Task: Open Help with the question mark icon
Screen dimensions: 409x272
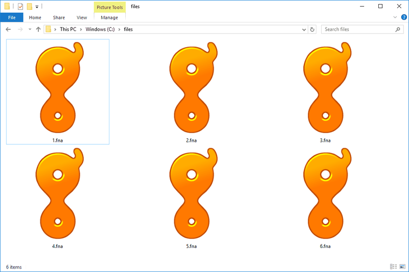Action: point(404,17)
